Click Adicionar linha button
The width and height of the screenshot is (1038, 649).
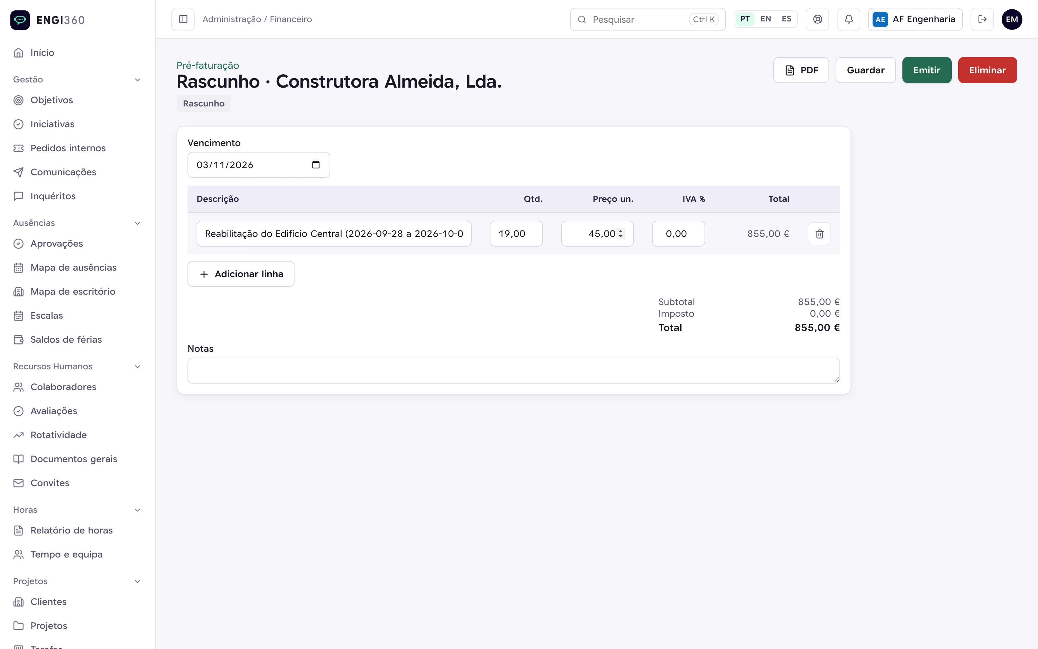(x=241, y=274)
